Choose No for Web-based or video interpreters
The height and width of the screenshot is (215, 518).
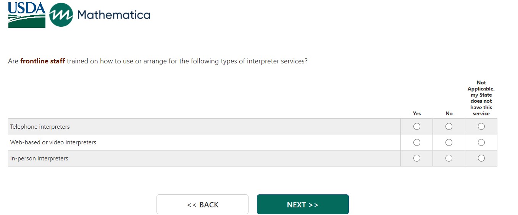pyautogui.click(x=449, y=142)
